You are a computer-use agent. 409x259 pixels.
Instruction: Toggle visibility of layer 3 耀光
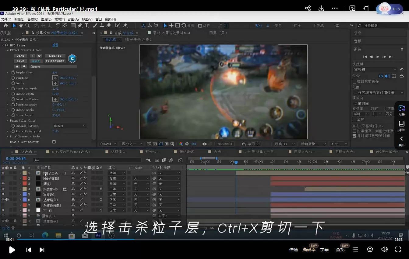(x=3, y=184)
